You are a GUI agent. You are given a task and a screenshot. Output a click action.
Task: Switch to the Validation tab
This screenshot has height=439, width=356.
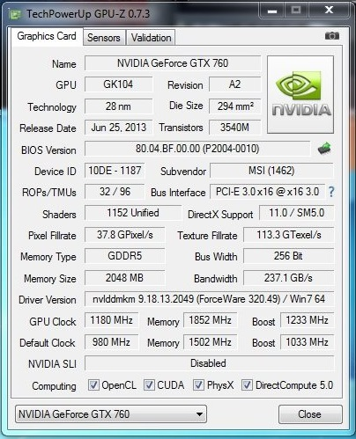[x=151, y=38]
